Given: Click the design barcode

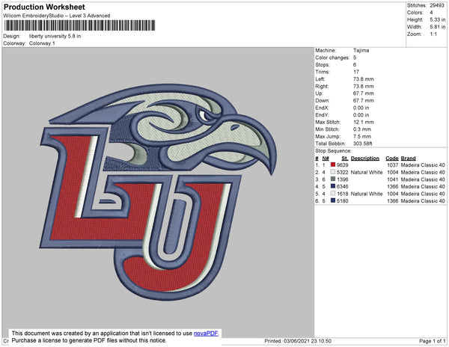Looking at the screenshot, I should coord(79,25).
